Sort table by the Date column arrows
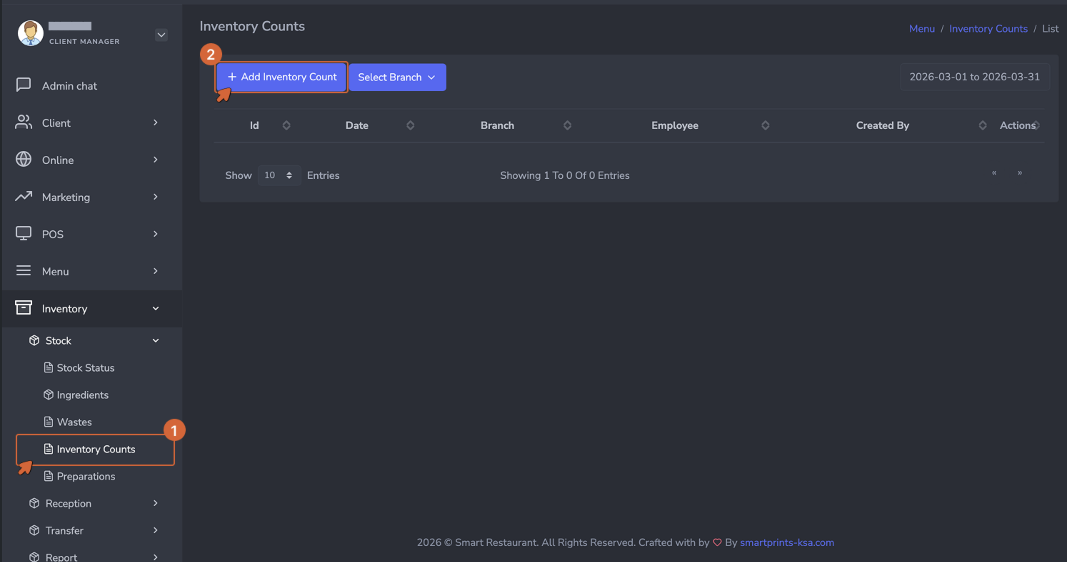The image size is (1067, 562). [410, 125]
